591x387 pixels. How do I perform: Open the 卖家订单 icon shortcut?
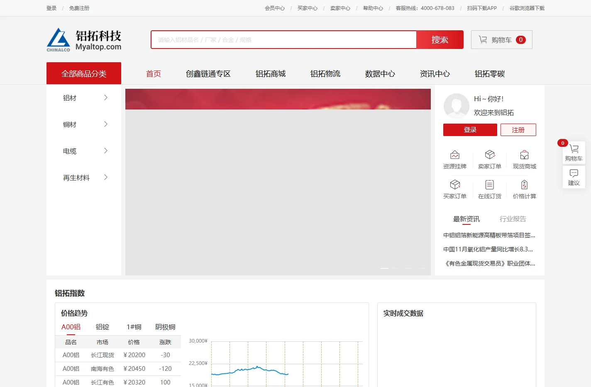tap(490, 160)
